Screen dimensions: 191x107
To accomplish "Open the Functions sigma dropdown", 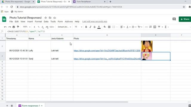I will [167, 27].
